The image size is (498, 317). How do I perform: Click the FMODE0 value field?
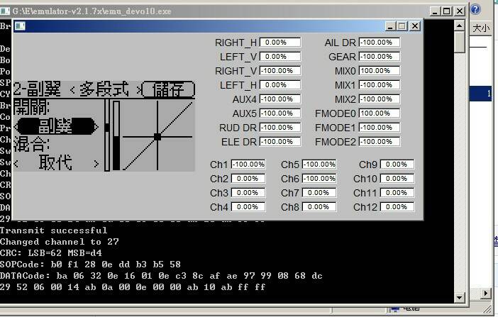coord(380,113)
